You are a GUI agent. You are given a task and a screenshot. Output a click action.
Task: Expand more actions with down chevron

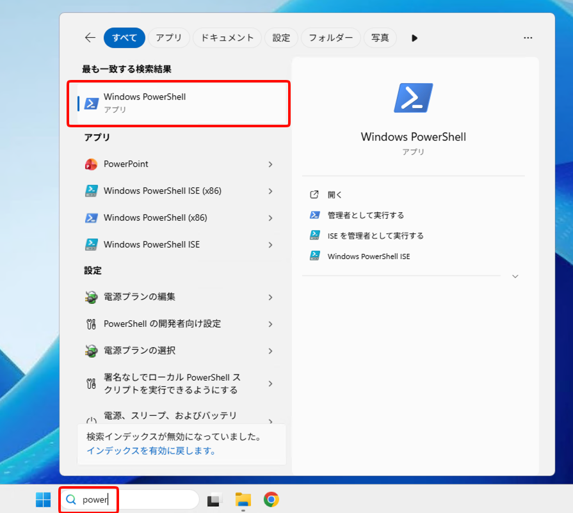515,276
